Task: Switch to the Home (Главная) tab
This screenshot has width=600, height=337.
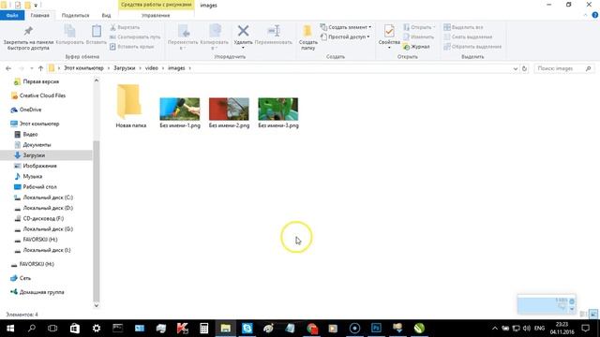Action: [x=39, y=15]
